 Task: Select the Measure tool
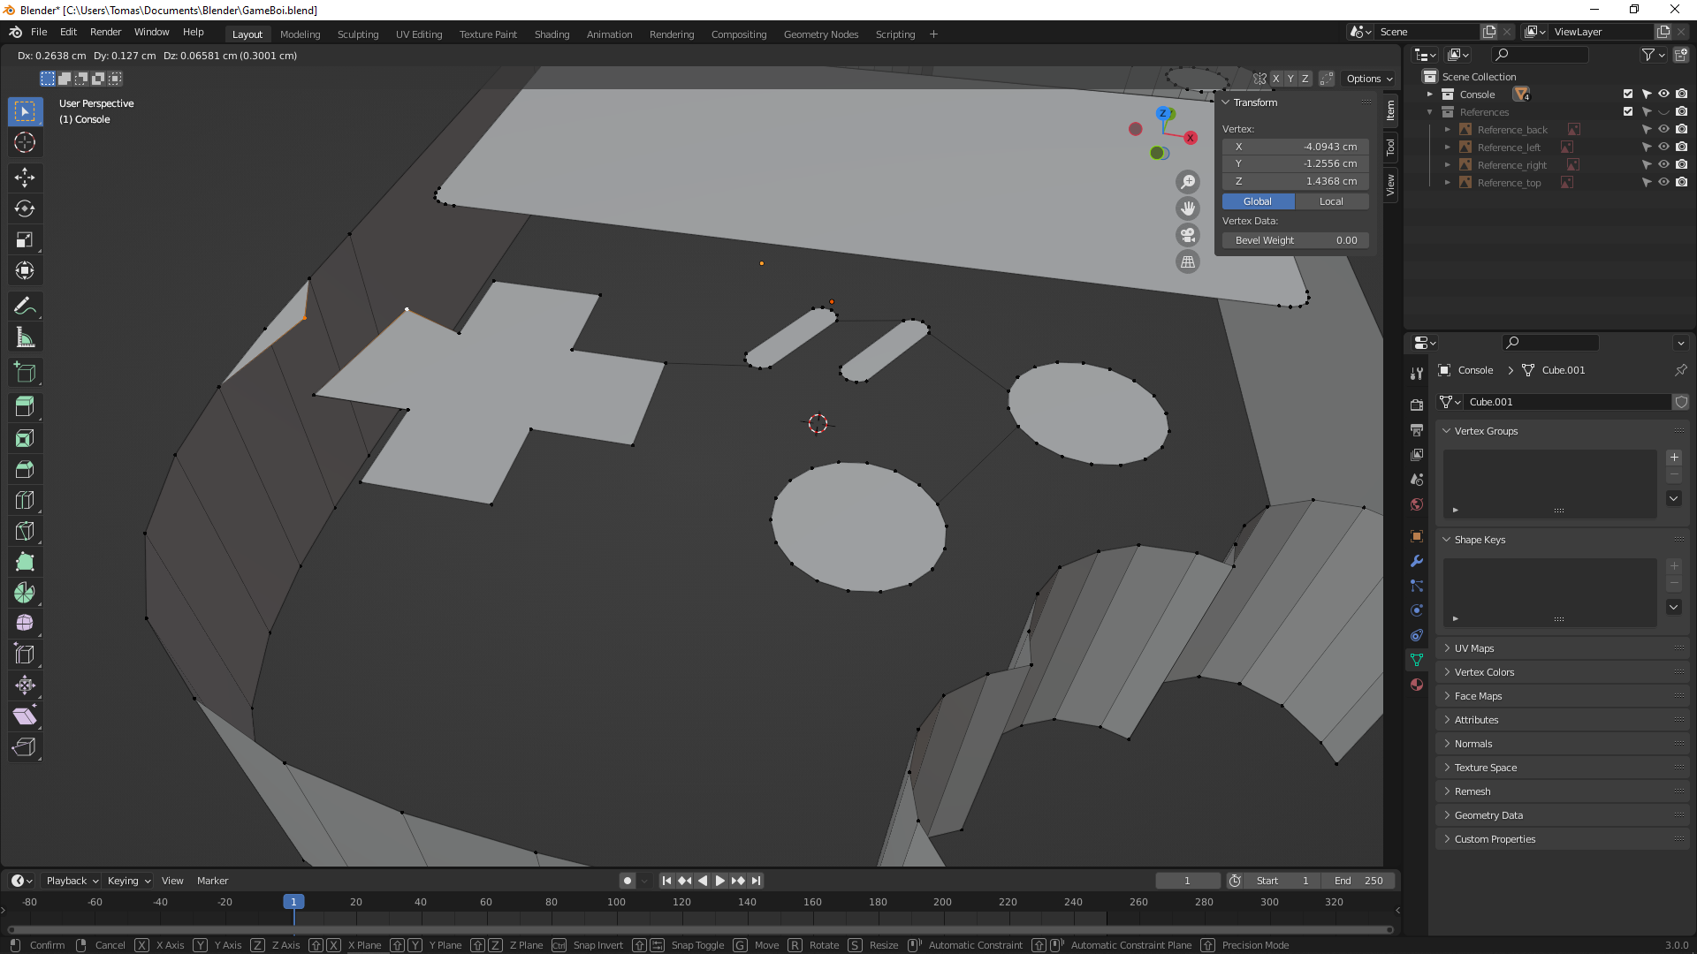25,337
